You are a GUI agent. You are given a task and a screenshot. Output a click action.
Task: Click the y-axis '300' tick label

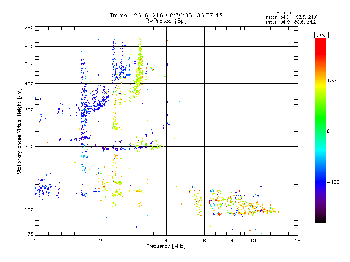(x=29, y=110)
